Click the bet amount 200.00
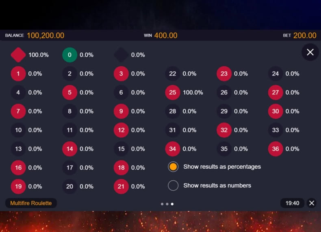Viewport: 321px width, 232px height. [x=305, y=36]
